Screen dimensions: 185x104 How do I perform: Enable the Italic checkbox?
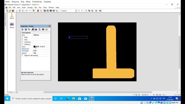(23, 40)
